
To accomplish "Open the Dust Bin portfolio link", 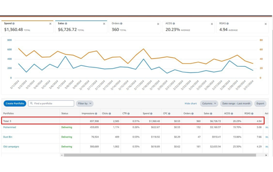I will point(8,137).
